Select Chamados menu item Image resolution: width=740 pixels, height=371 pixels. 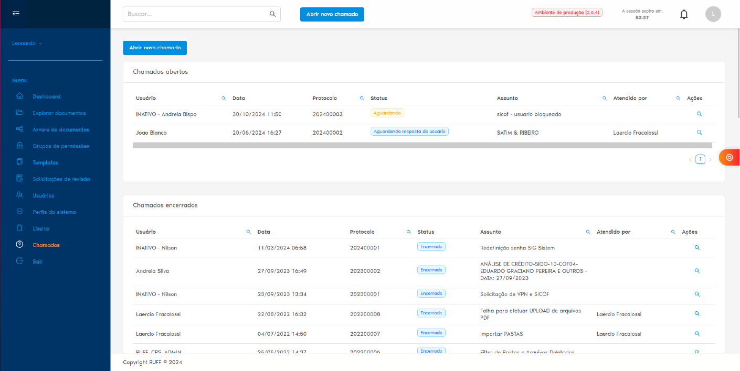[x=46, y=245]
